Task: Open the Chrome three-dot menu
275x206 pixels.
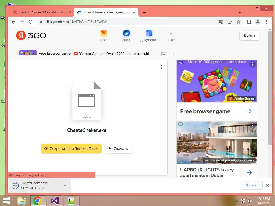Action: coord(266,22)
